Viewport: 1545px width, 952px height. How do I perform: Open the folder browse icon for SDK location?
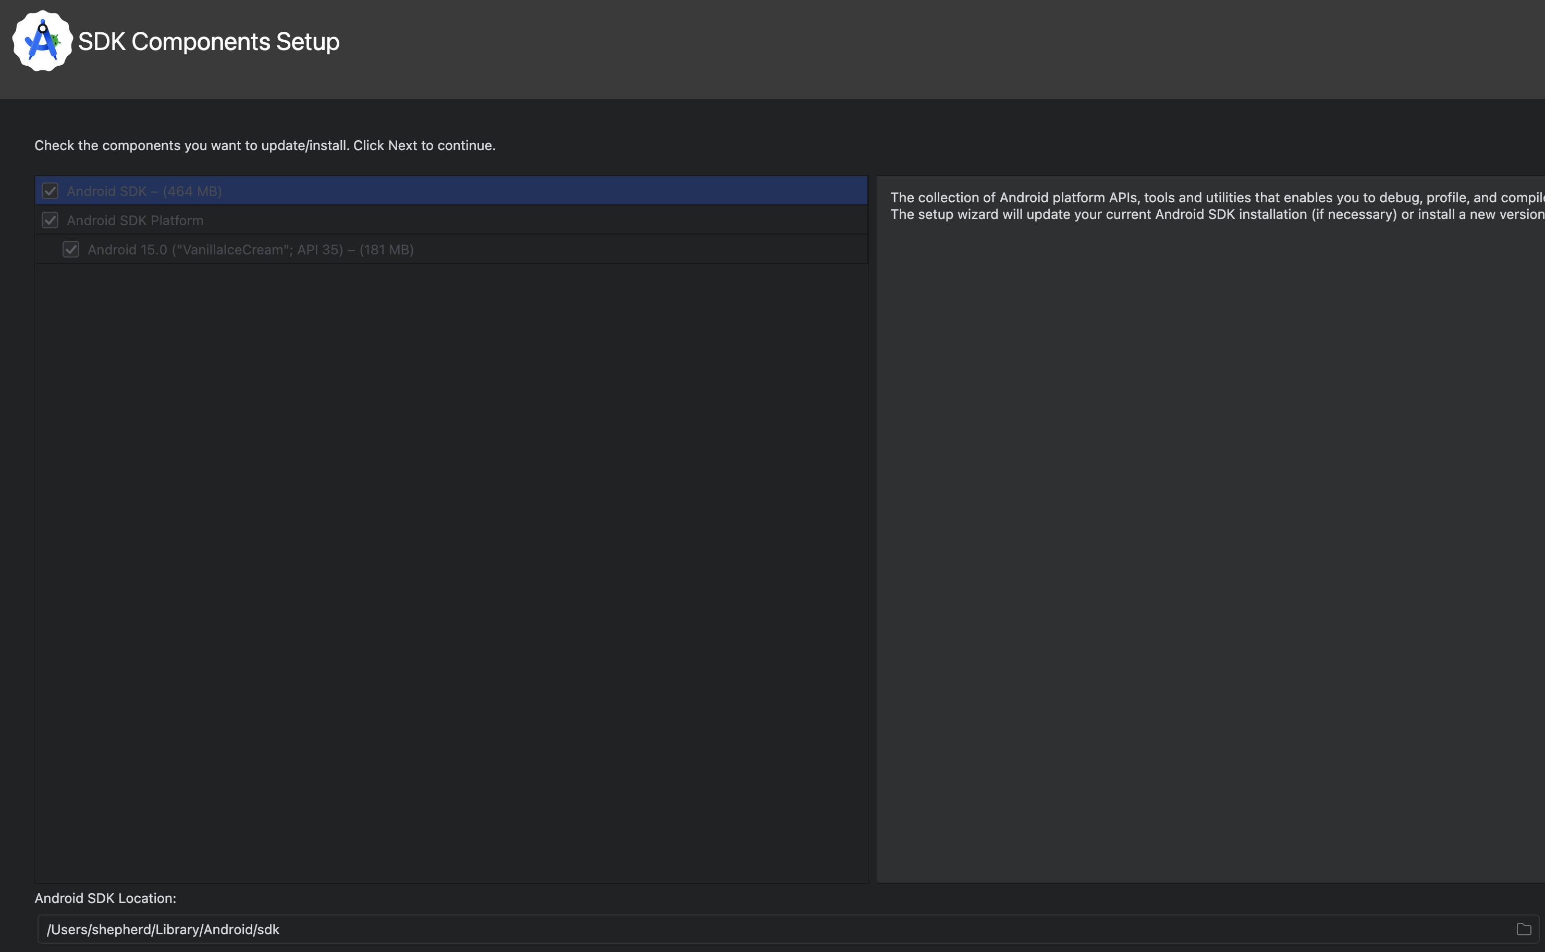(x=1524, y=929)
